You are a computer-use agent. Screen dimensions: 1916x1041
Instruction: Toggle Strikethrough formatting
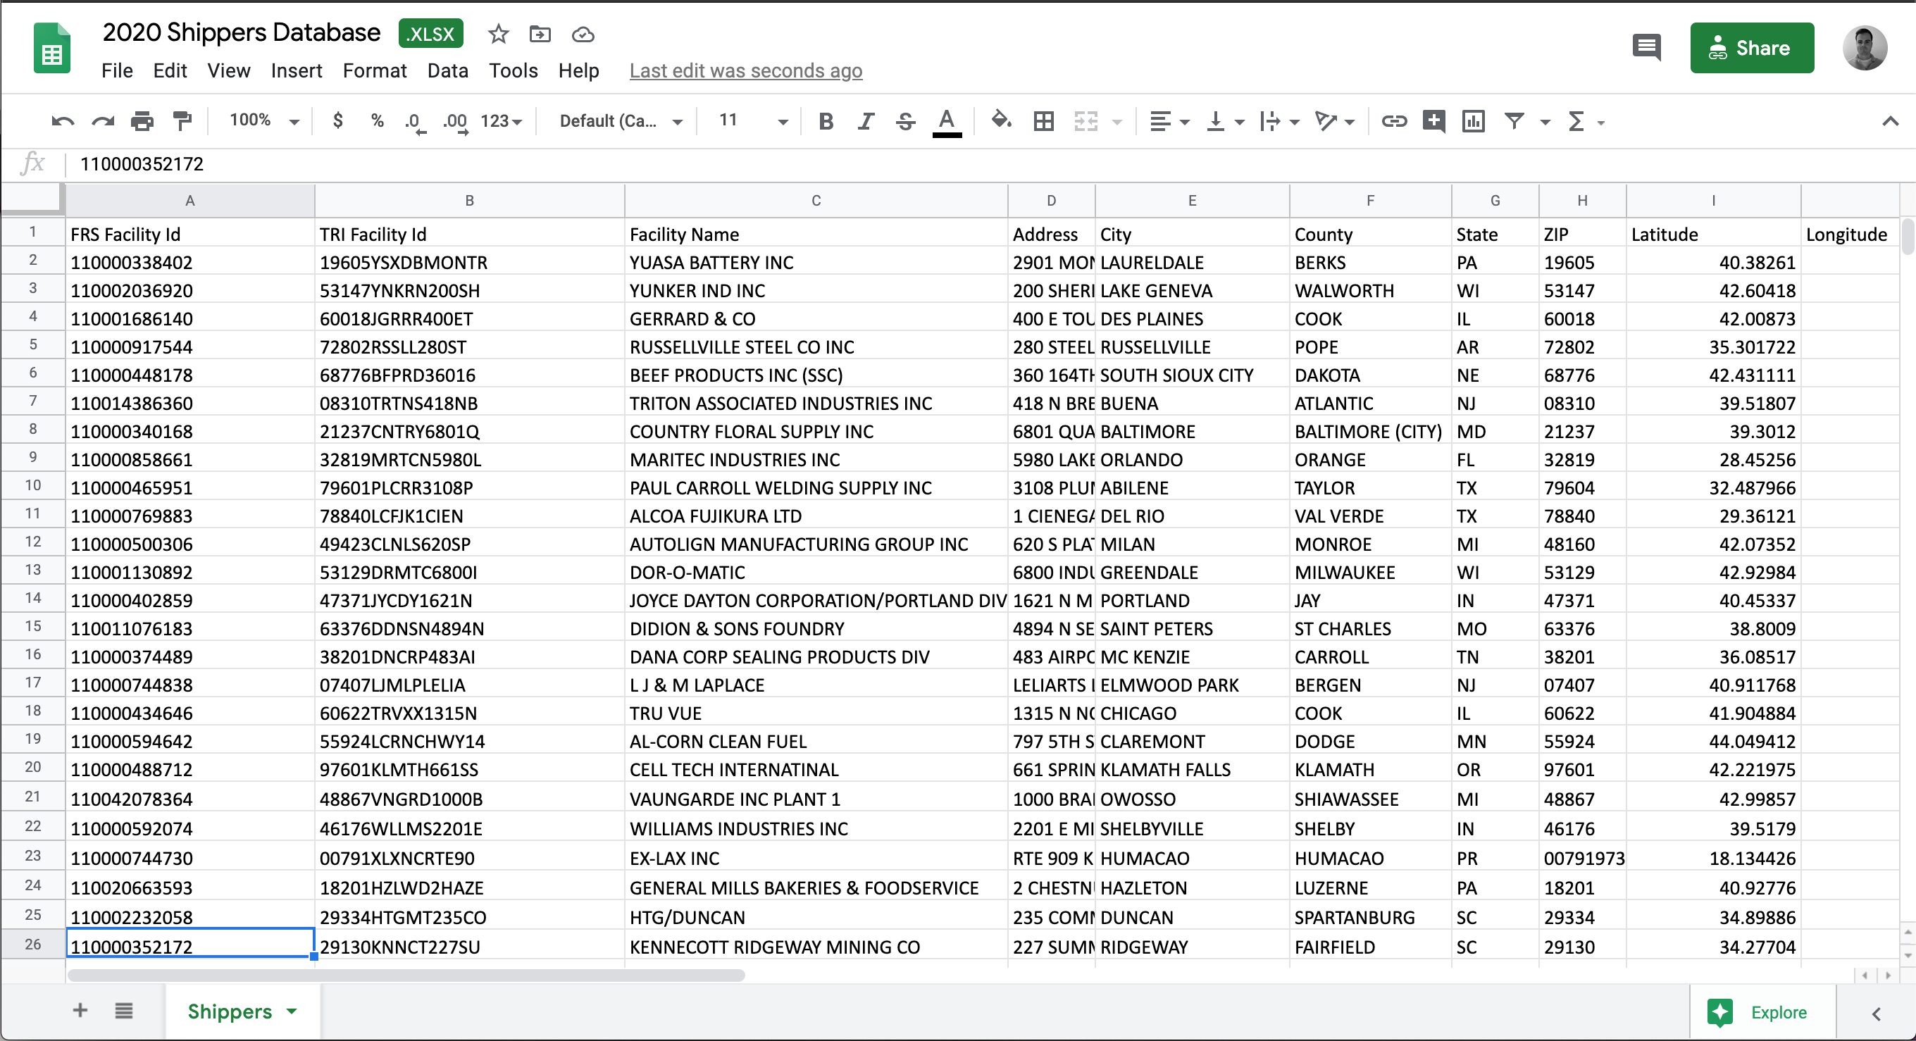(x=905, y=120)
